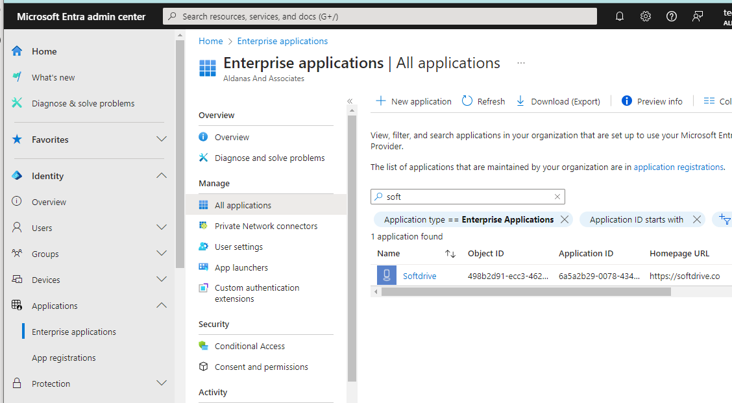
Task: Click the Applications grid icon
Action: tap(17, 306)
